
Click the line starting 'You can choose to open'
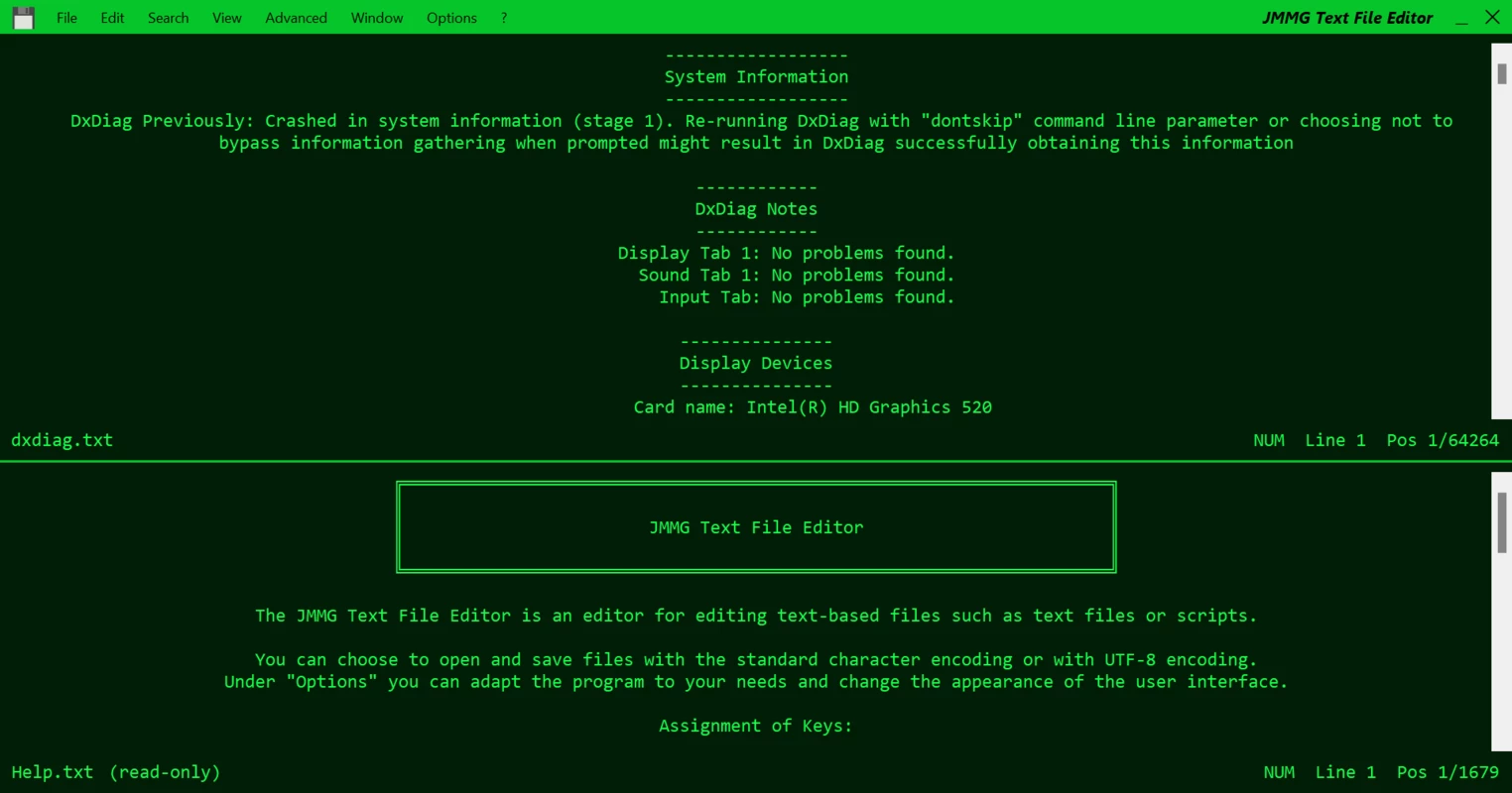coord(756,660)
